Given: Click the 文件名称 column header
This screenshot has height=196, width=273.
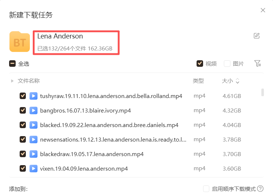Looking at the screenshot, I should 29,81.
